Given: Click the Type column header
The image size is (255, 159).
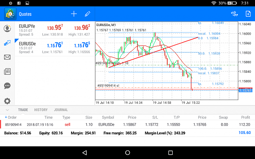Looking at the screenshot, I should [x=66, y=118].
